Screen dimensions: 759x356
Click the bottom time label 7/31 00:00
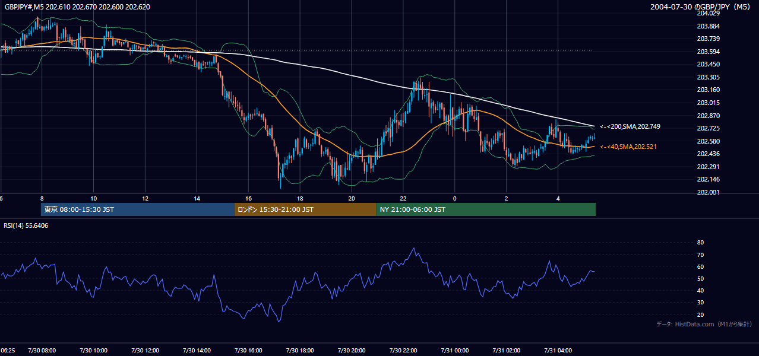pyautogui.click(x=455, y=351)
